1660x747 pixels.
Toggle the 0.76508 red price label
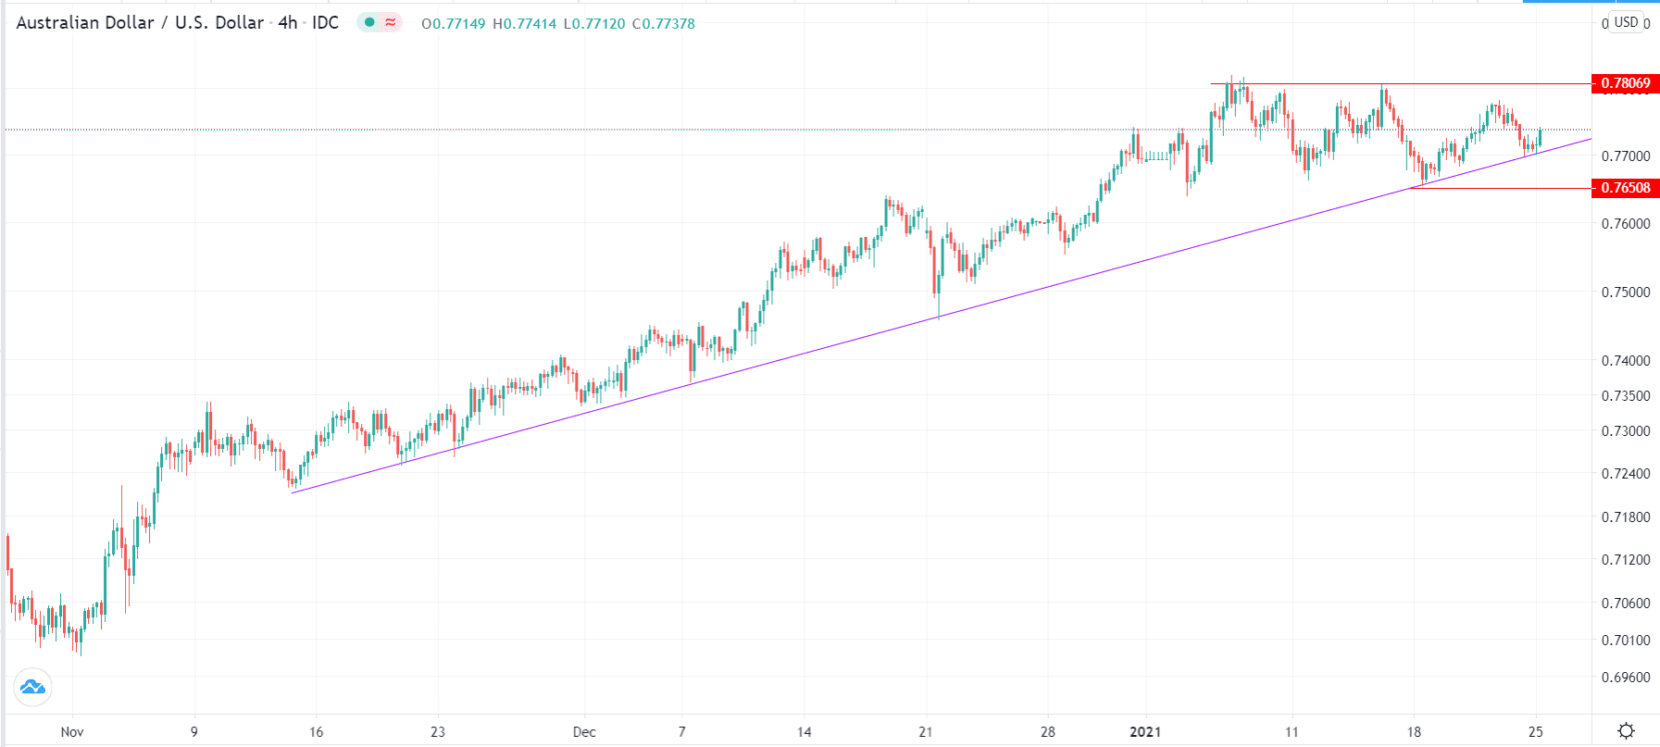tap(1625, 189)
